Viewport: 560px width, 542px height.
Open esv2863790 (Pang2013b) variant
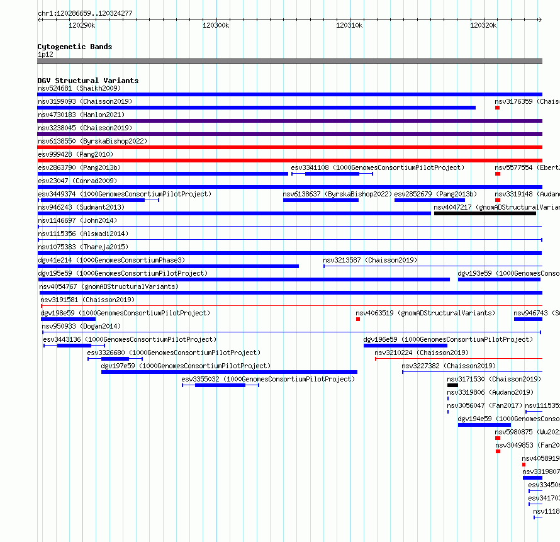pos(79,167)
